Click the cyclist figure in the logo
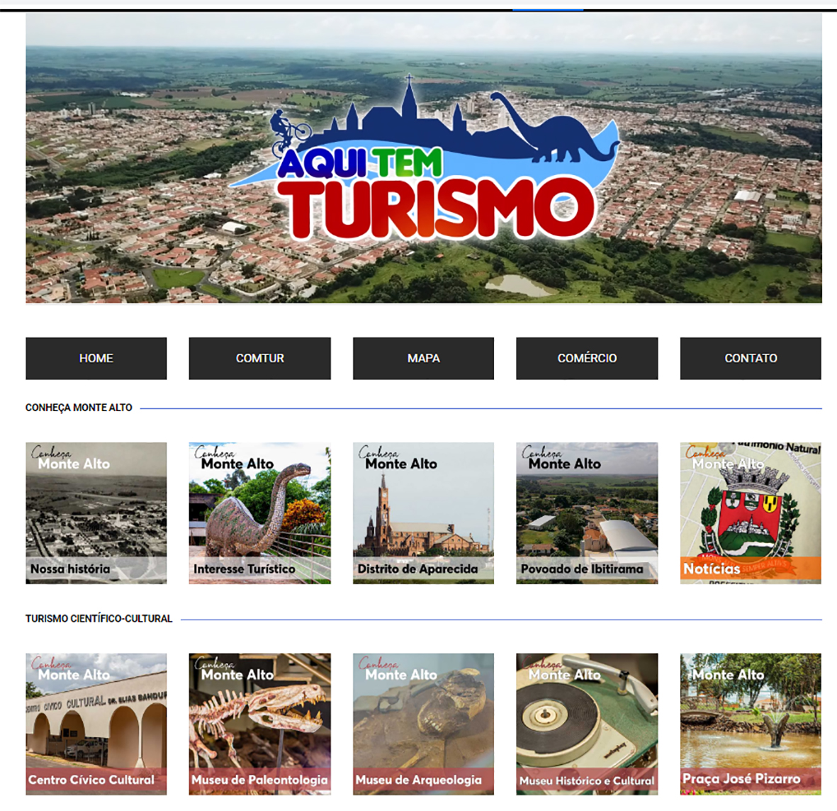Image resolution: width=837 pixels, height=811 pixels. click(x=287, y=132)
